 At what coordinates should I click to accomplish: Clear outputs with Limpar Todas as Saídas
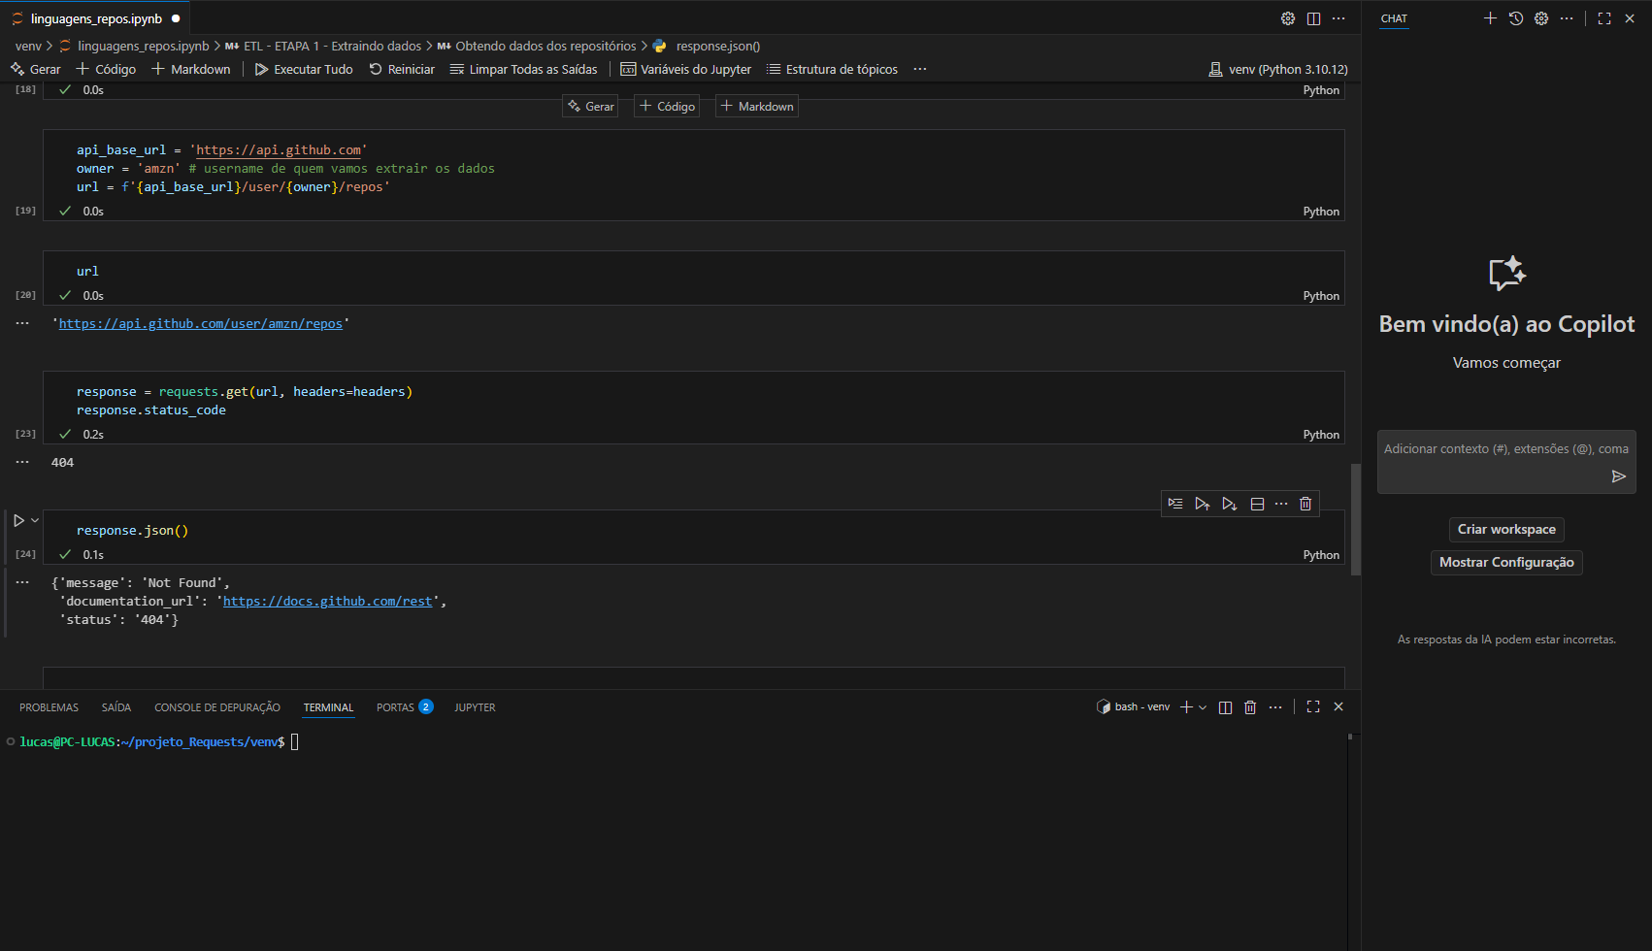pos(523,69)
